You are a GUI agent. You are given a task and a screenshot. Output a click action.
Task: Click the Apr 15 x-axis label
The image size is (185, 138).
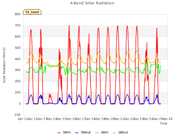click(61, 119)
